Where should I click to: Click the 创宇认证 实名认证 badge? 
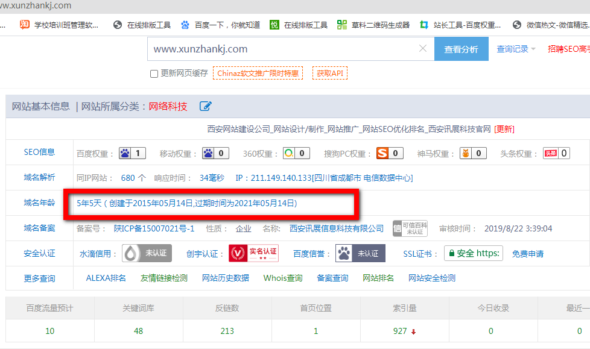pos(253,253)
